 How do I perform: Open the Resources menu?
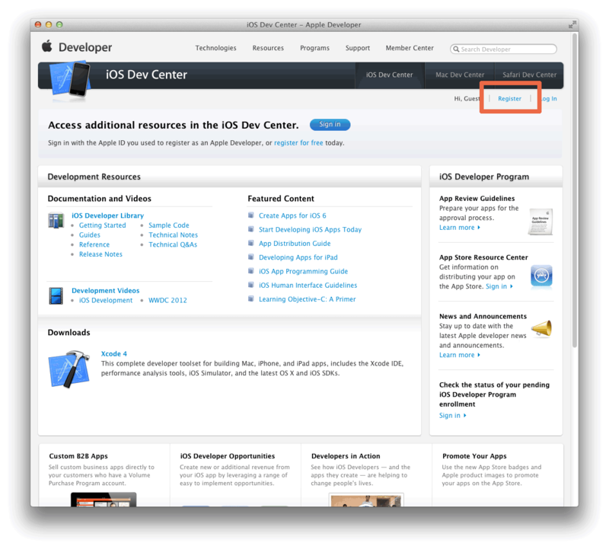(x=268, y=48)
